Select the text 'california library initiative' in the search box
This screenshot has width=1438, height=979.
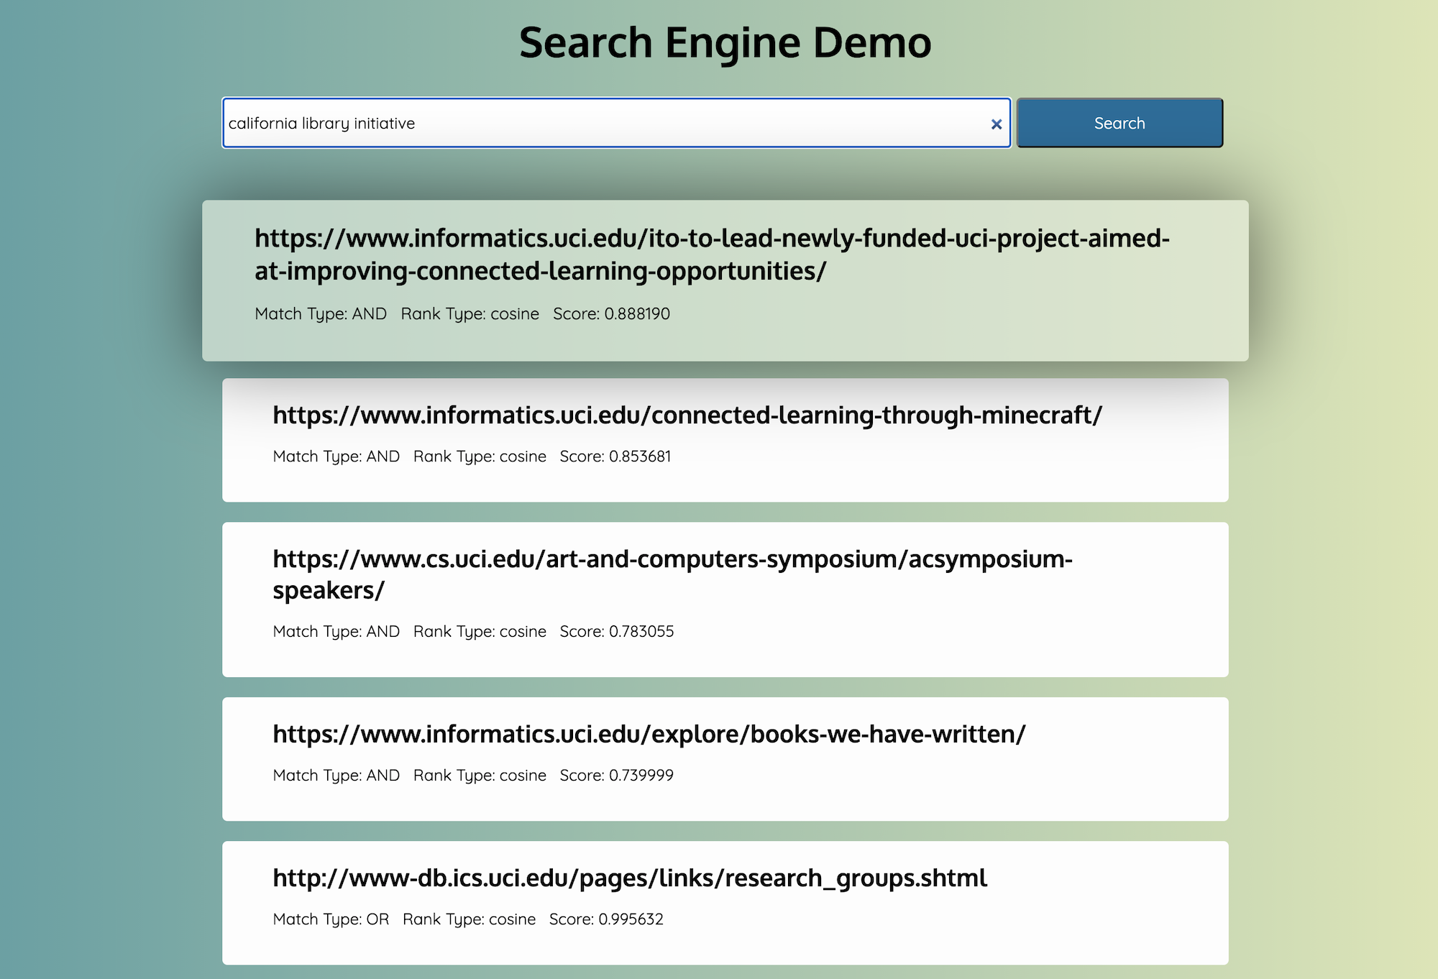(321, 123)
